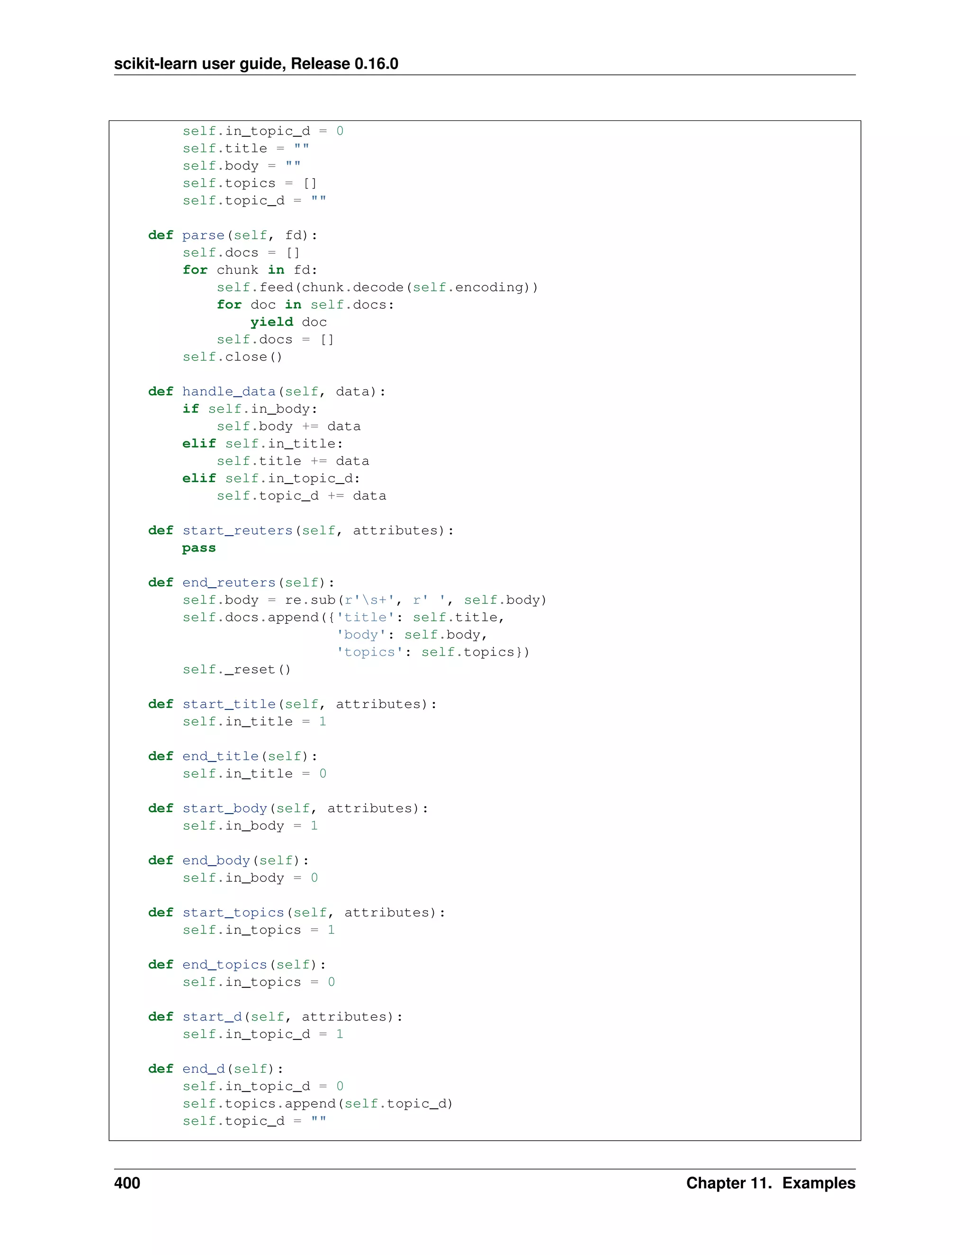Click the header 'scikit-learn user guide, Release 0.16.0'

tap(256, 63)
